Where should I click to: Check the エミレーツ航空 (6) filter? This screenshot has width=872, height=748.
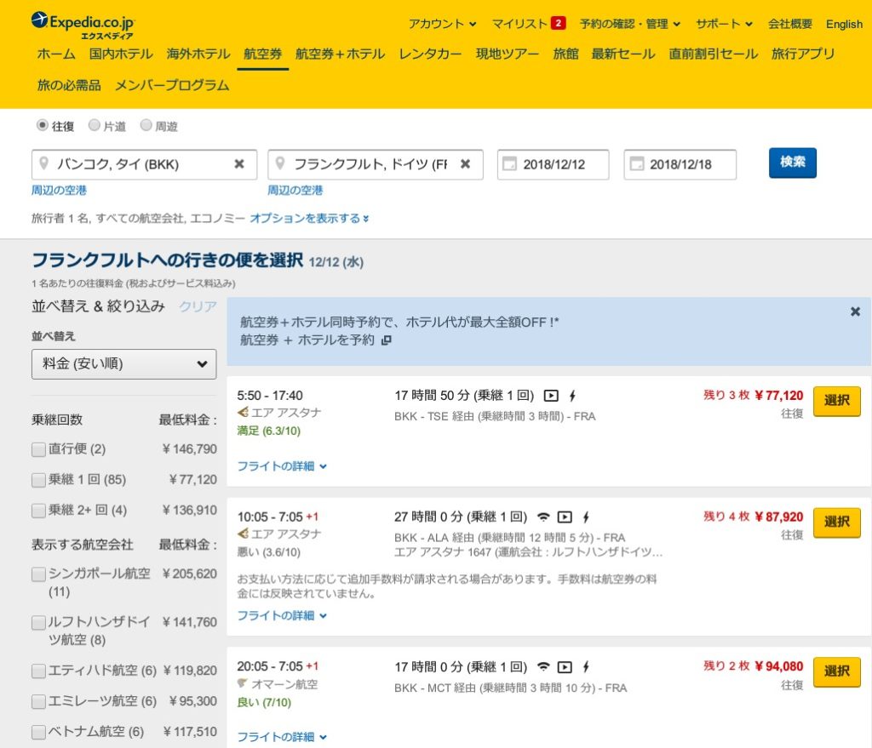pyautogui.click(x=38, y=702)
